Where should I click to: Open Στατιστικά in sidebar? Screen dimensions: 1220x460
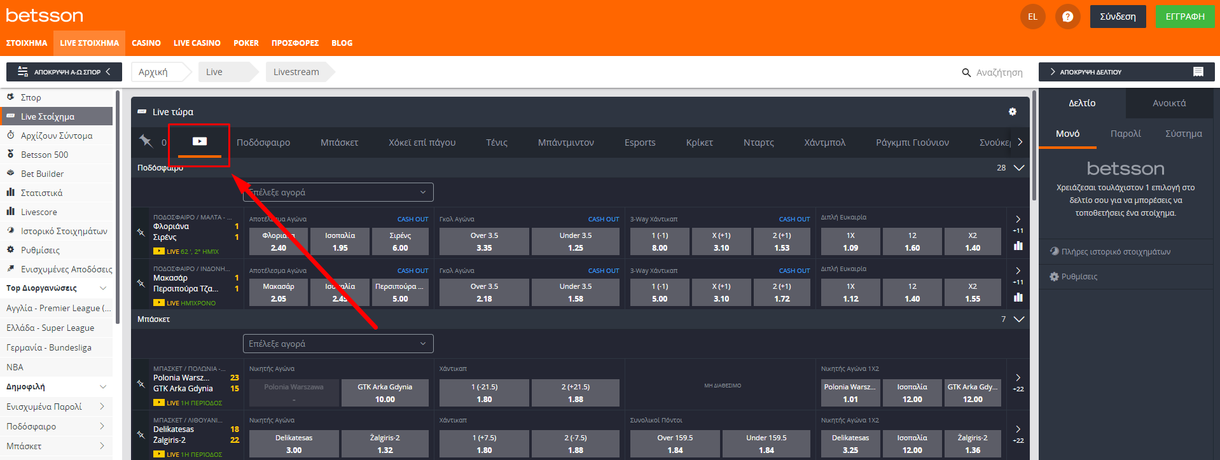57,193
